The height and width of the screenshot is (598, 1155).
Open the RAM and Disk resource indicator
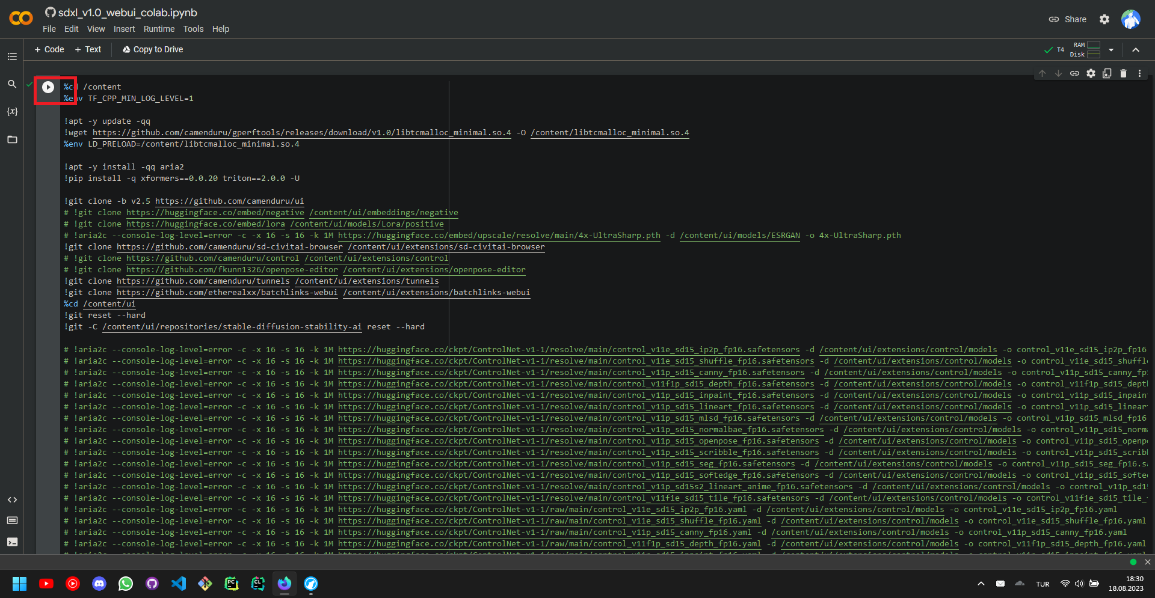tap(1086, 50)
